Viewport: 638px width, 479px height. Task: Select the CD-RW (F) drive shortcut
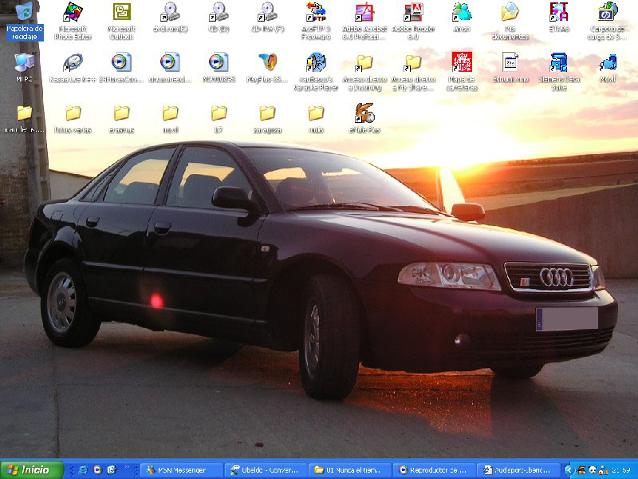coord(267,17)
